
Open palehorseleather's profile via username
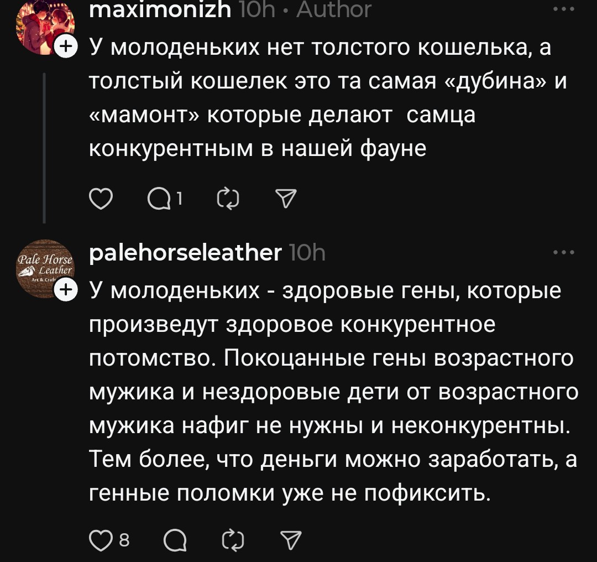(185, 253)
